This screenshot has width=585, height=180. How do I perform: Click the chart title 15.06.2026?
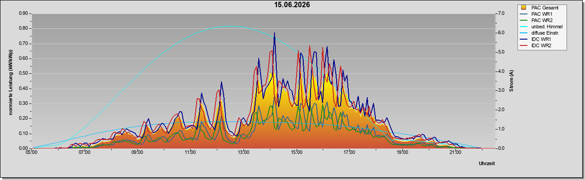point(292,5)
